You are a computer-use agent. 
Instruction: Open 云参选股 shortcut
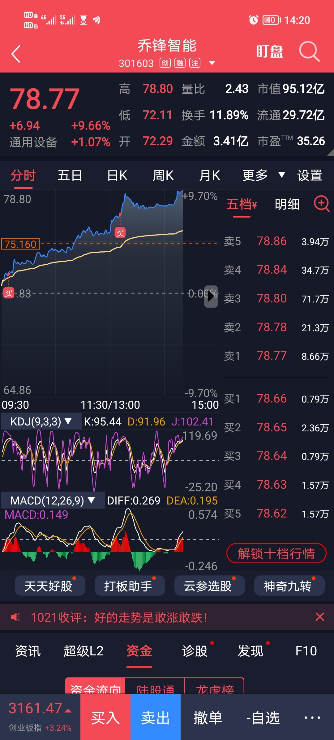[x=210, y=586]
